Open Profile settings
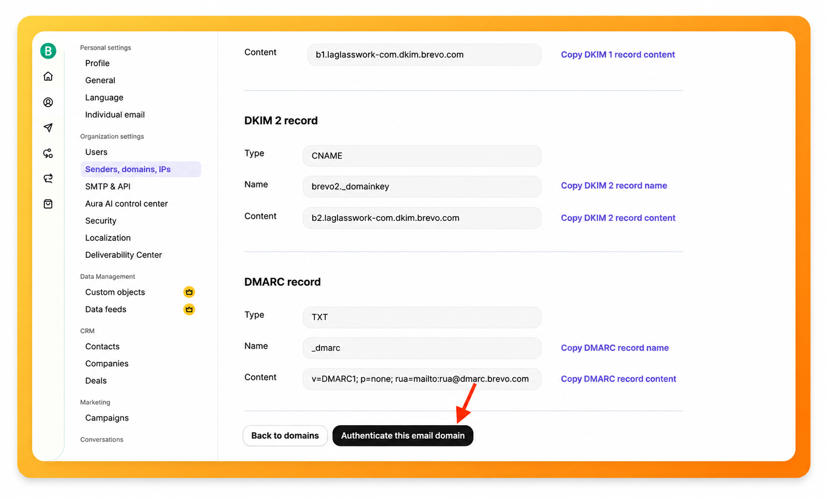The width and height of the screenshot is (827, 499). [97, 63]
